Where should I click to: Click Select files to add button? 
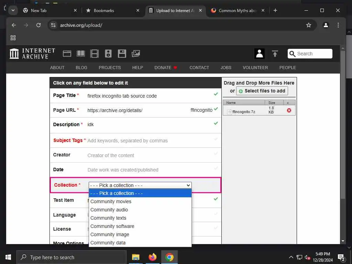(262, 91)
